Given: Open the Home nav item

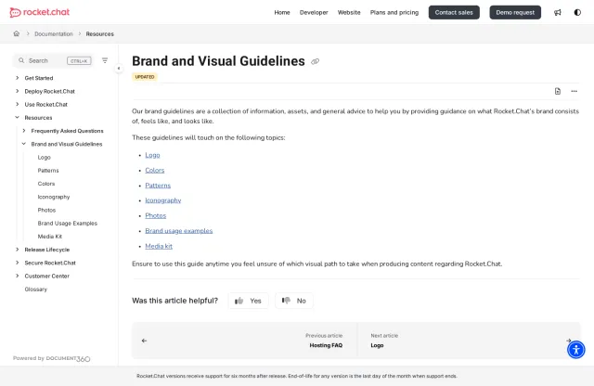Looking at the screenshot, I should click(282, 12).
